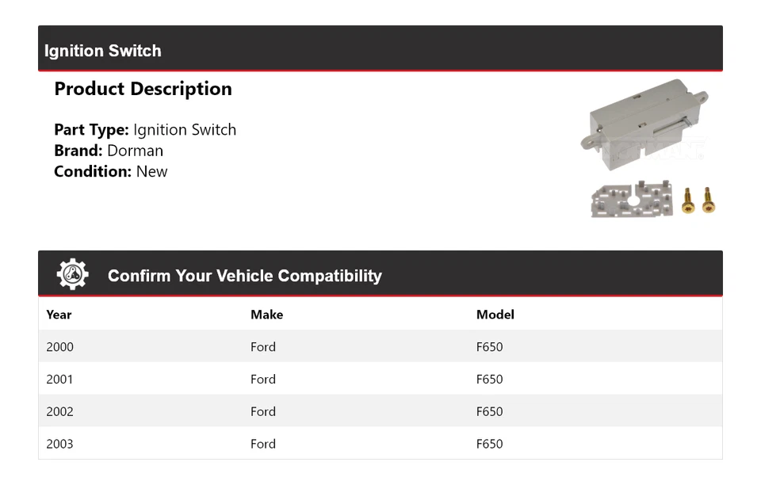The image size is (761, 485).
Task: Click the Condition: New text
Action: click(x=111, y=171)
